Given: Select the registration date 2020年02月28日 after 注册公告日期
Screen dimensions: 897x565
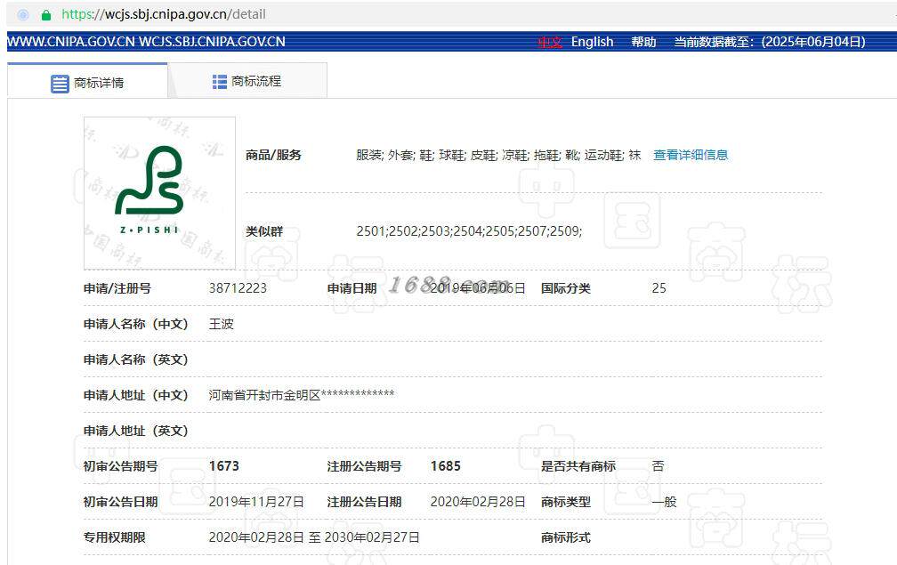Looking at the screenshot, I should [478, 502].
